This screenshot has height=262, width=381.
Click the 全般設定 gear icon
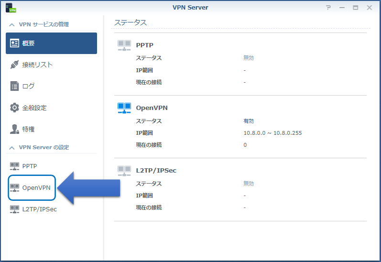point(14,108)
